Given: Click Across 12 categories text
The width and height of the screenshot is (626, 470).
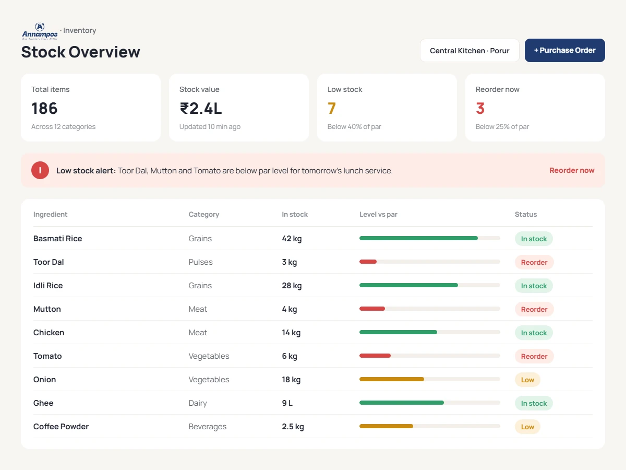Looking at the screenshot, I should tap(63, 126).
